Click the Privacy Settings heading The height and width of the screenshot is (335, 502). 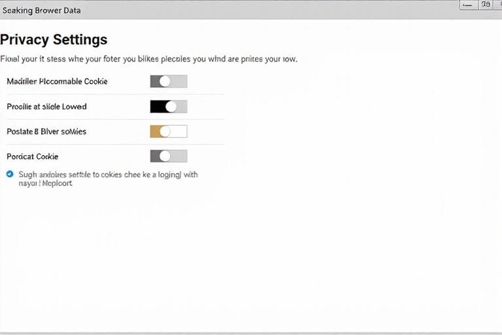[54, 40]
